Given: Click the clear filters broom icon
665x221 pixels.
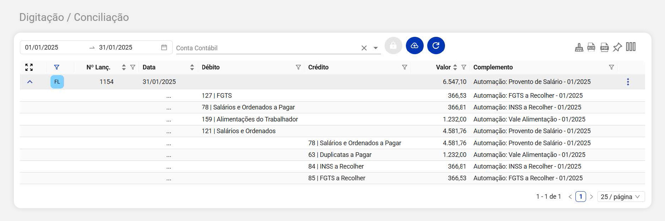Looking at the screenshot, I should click(579, 47).
